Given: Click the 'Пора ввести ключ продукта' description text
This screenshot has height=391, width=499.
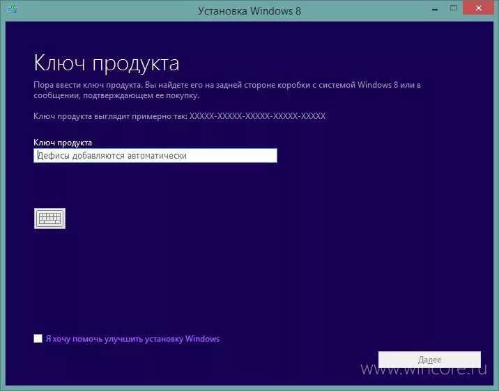Looking at the screenshot, I should pyautogui.click(x=227, y=90).
